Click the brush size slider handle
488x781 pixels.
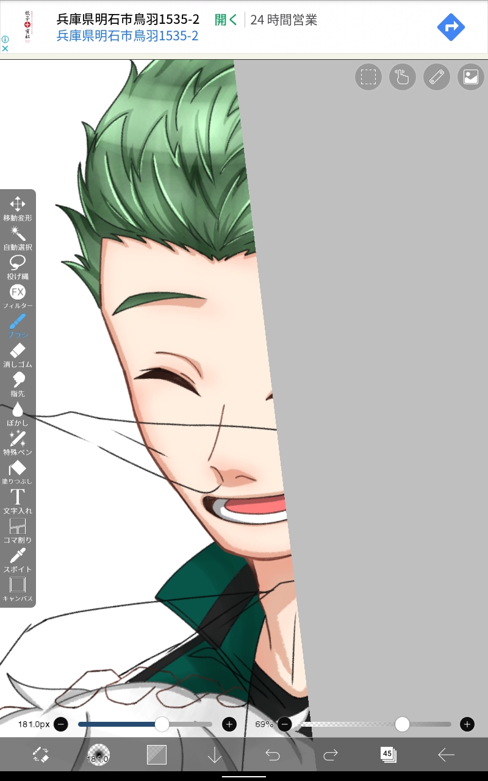point(162,724)
